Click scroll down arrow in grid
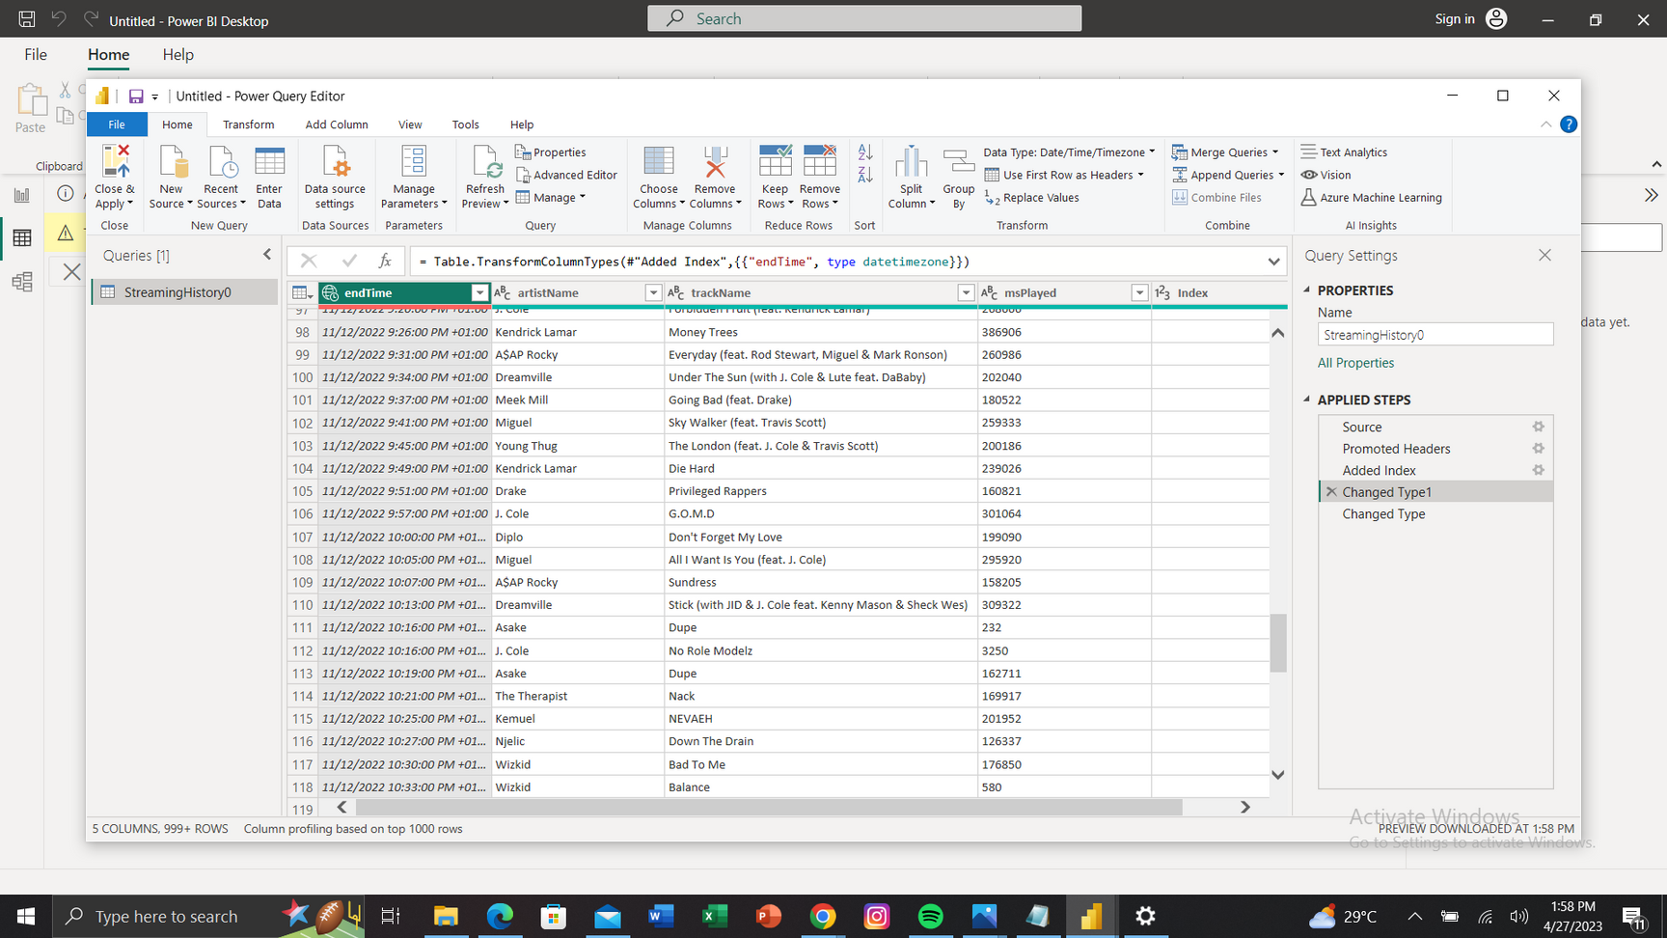 tap(1277, 774)
